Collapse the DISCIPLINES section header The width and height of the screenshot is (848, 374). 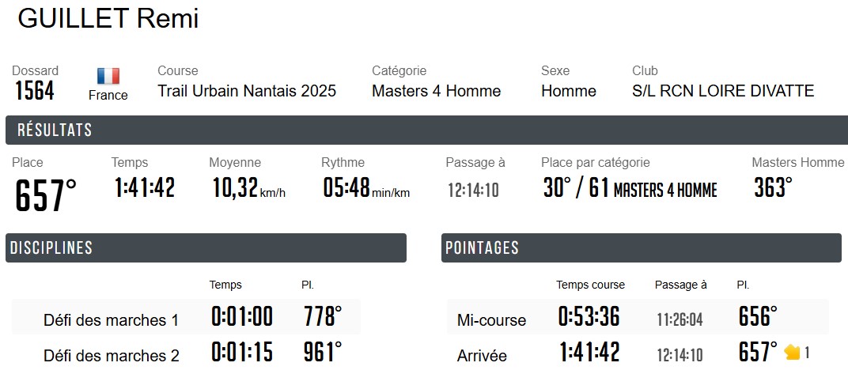[206, 247]
